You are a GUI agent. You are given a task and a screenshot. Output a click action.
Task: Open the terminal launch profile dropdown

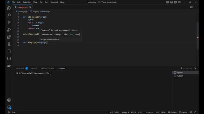[184, 68]
